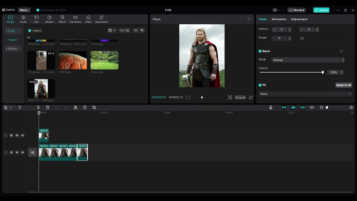
Task: Open the Adjustment panel in media toolbar
Action: coord(102,19)
